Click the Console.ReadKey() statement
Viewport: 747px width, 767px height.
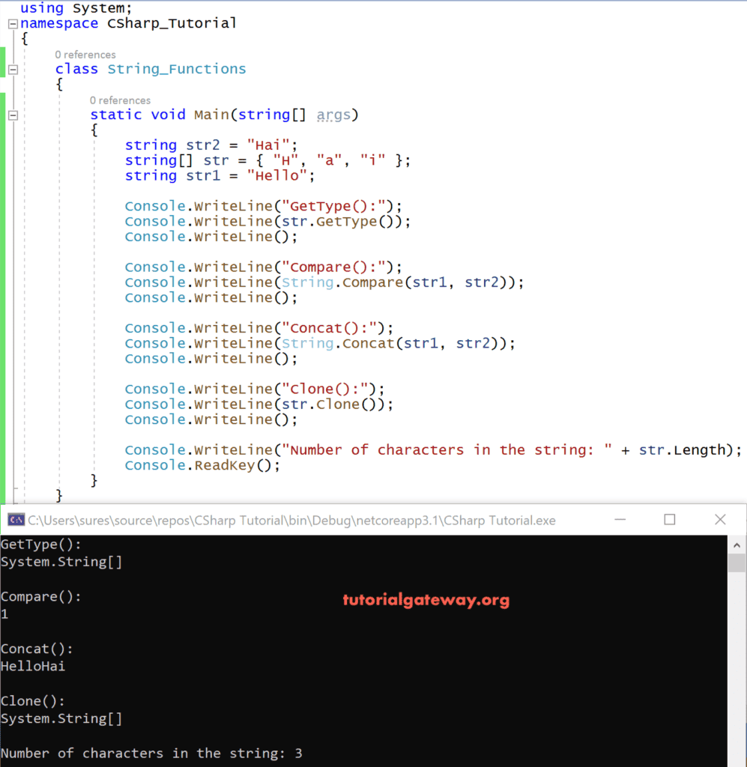[x=202, y=465]
